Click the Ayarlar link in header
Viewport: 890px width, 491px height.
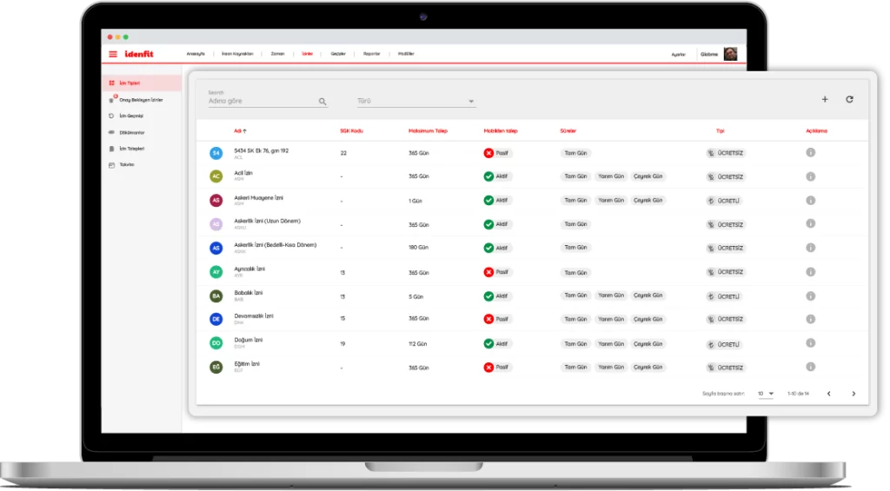tap(678, 54)
